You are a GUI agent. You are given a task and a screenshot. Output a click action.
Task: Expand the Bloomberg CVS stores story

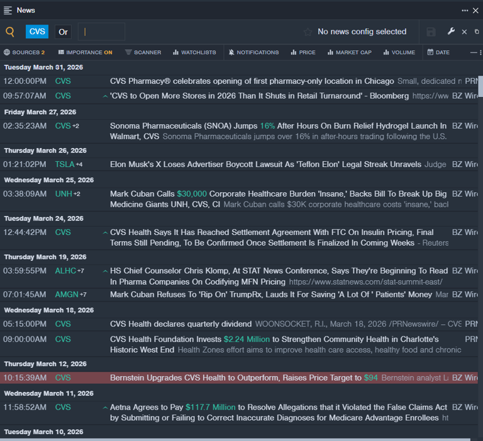105,96
